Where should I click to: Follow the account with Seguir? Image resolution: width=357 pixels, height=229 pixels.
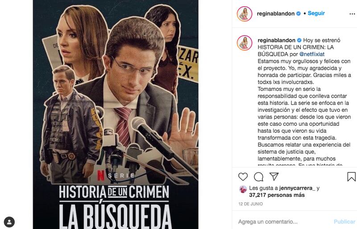tap(316, 13)
